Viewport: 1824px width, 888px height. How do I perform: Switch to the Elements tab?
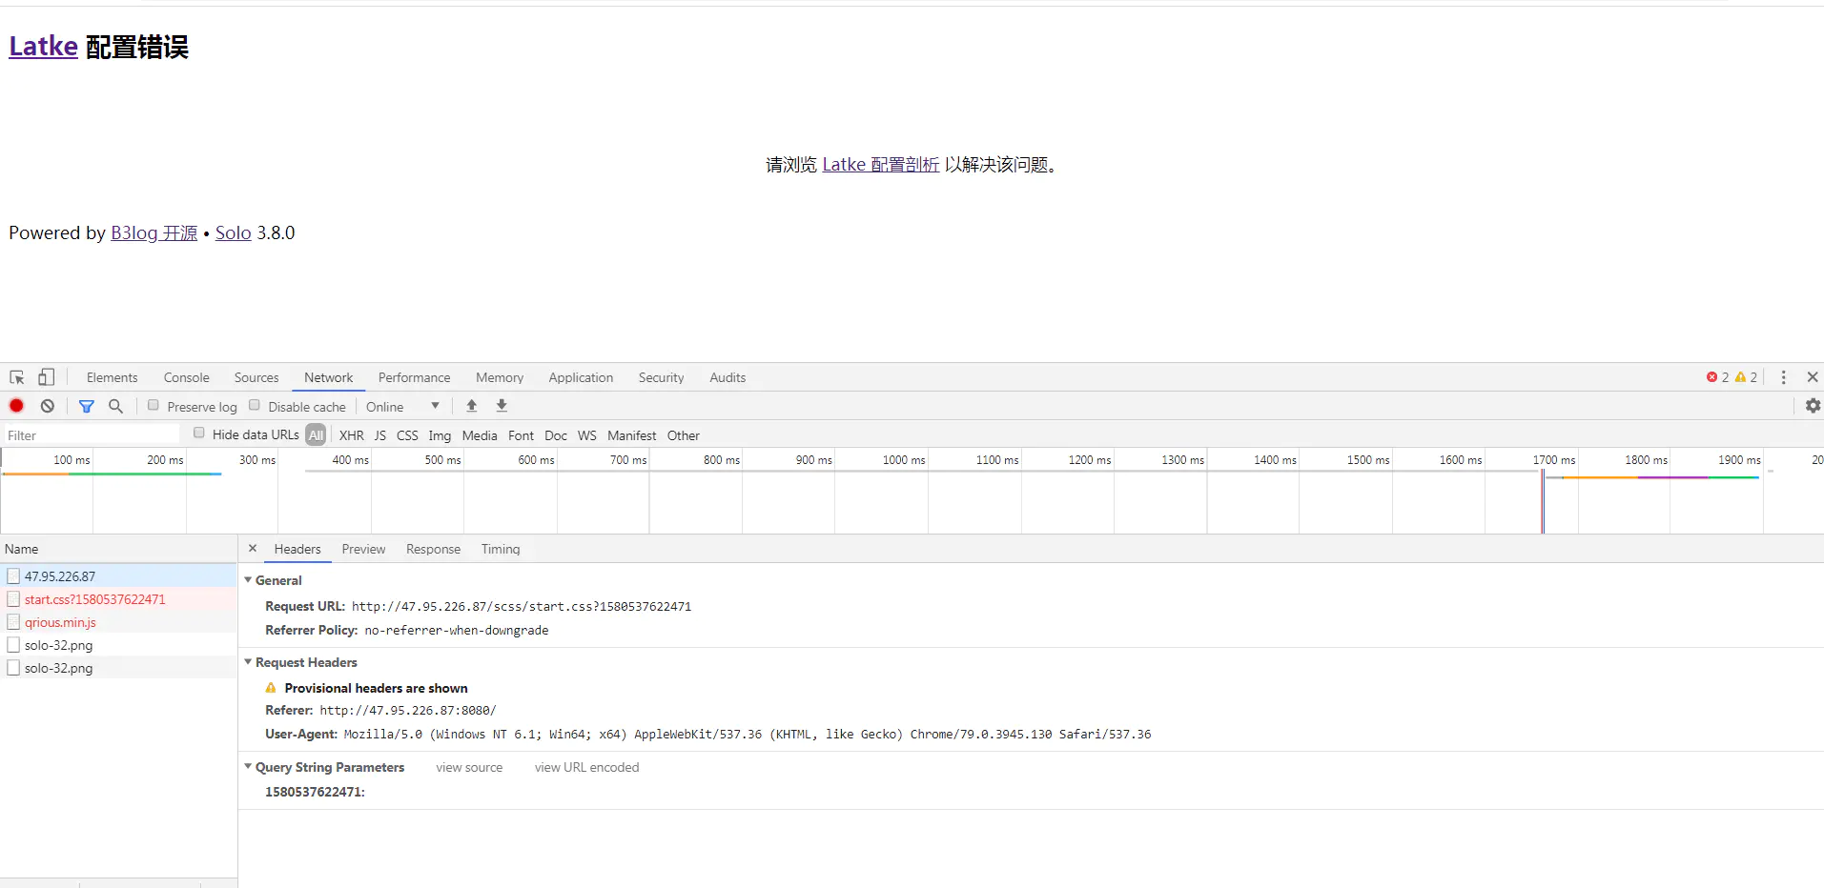pos(113,377)
